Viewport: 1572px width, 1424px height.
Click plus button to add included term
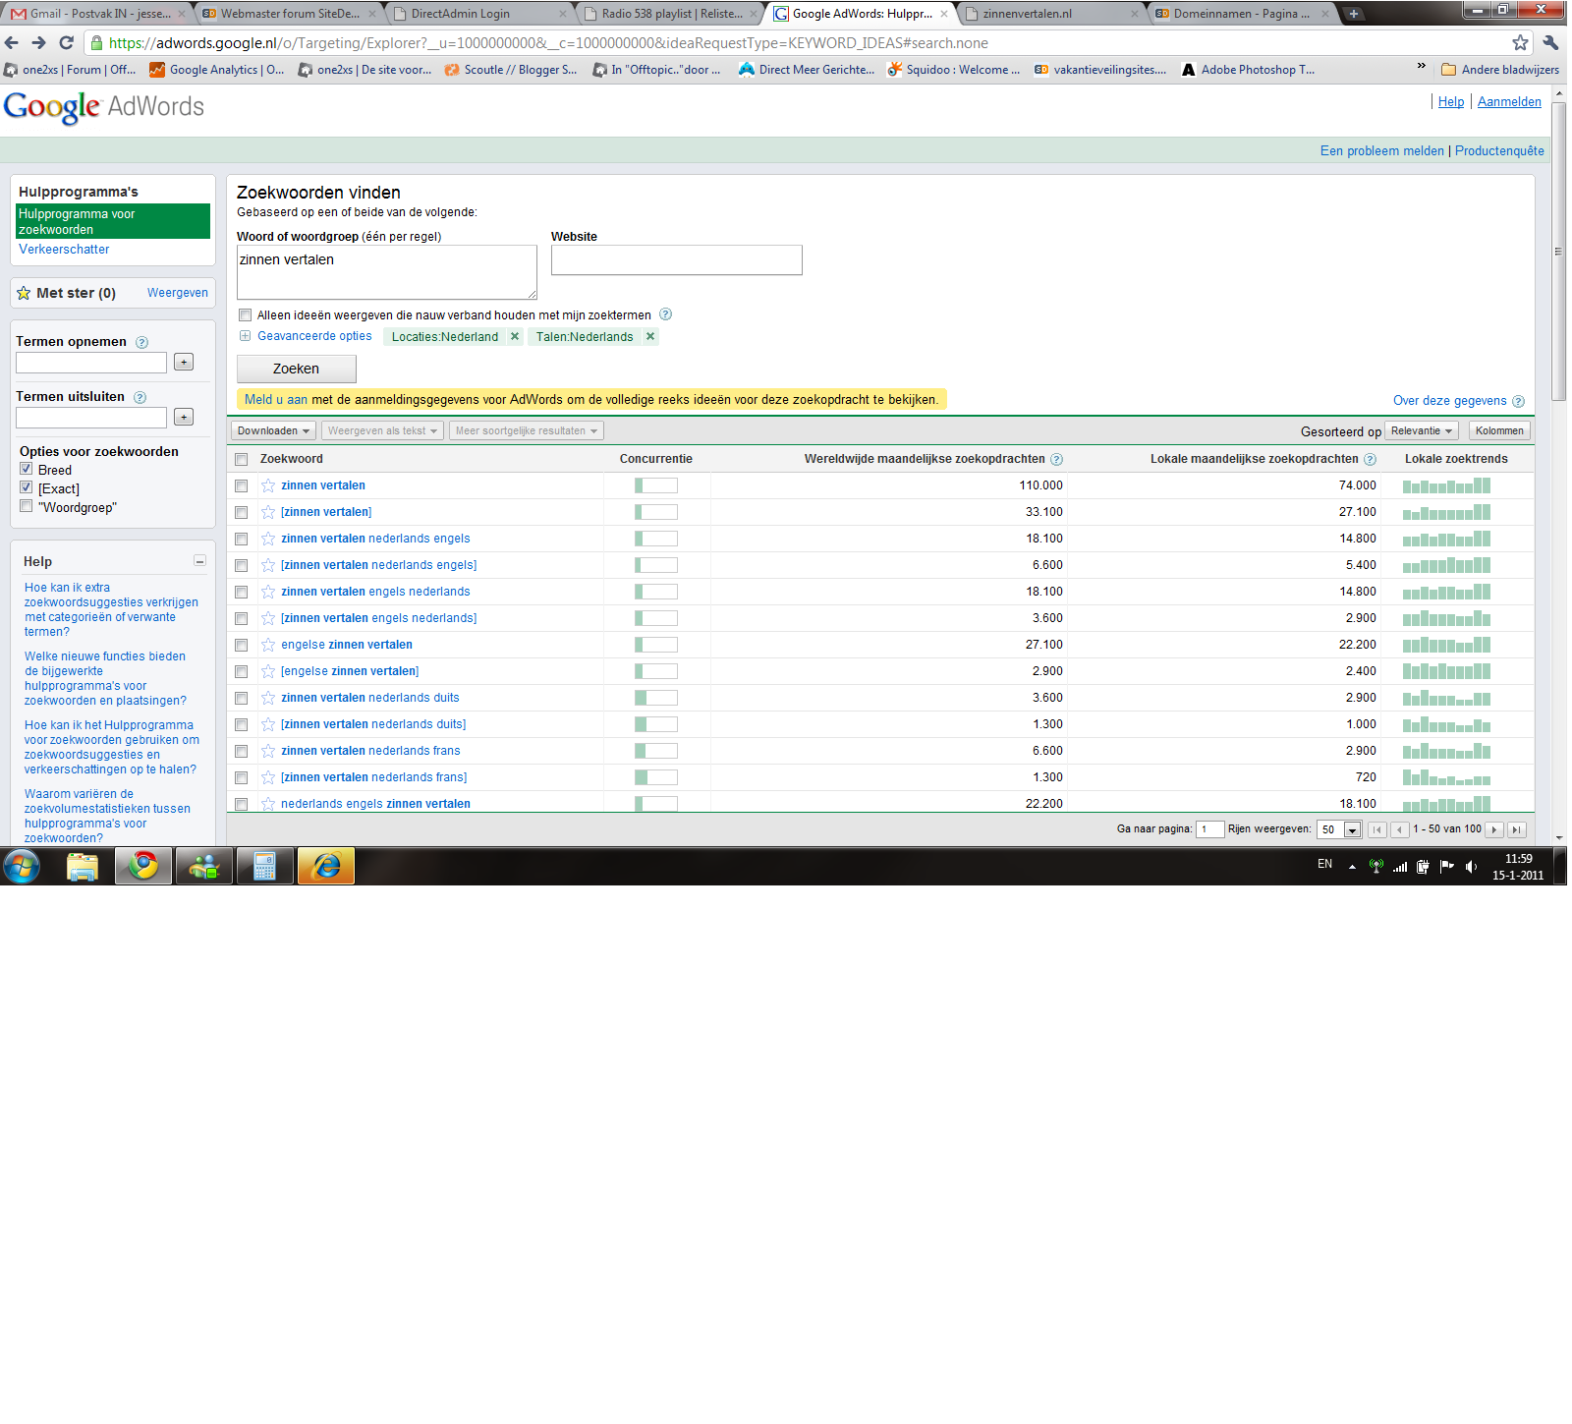pos(184,362)
